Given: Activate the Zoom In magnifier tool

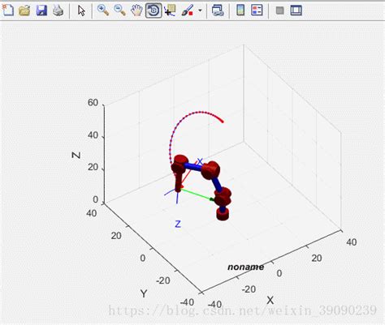Looking at the screenshot, I should coord(103,11).
